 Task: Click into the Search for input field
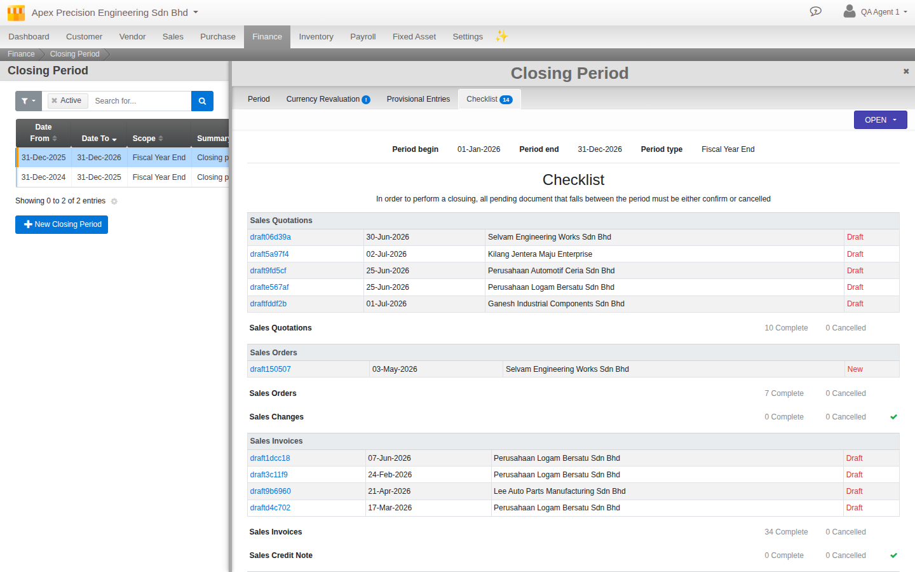[x=140, y=101]
